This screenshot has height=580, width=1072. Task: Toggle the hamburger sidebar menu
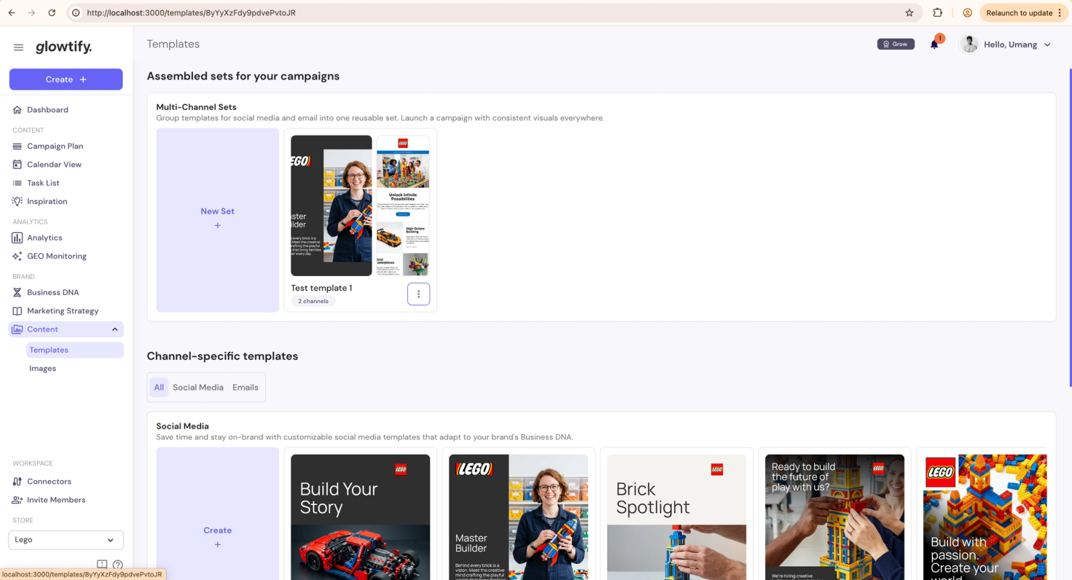pos(19,48)
